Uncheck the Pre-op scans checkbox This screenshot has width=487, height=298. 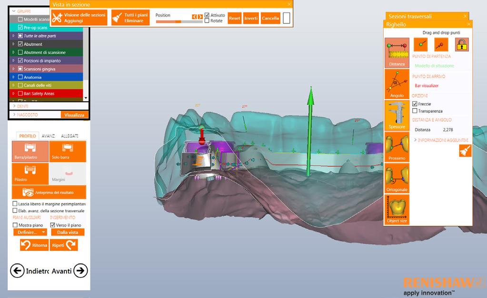click(20, 27)
